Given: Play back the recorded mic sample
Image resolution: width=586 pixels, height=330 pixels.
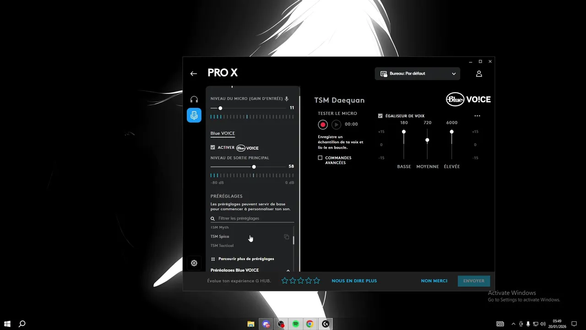Looking at the screenshot, I should [336, 124].
